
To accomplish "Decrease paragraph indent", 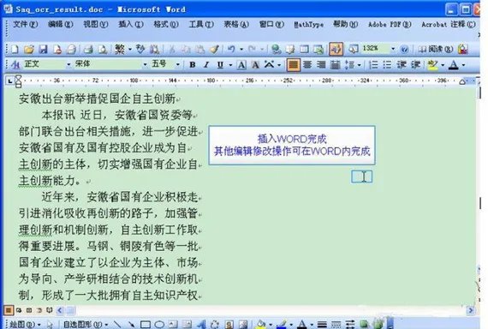I will click(402, 65).
